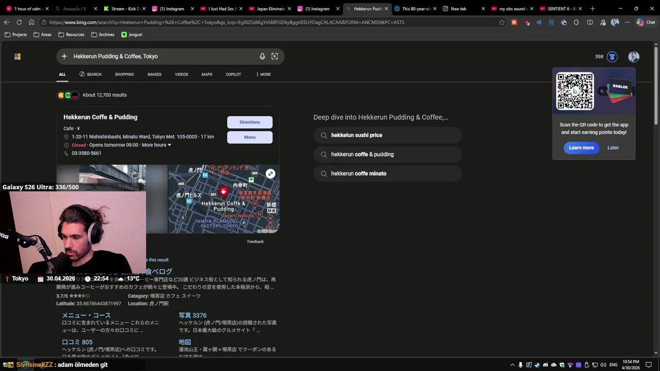The height and width of the screenshot is (371, 660).
Task: Click the map thumbnail of Hekkerun Coffe
Action: pos(224,199)
